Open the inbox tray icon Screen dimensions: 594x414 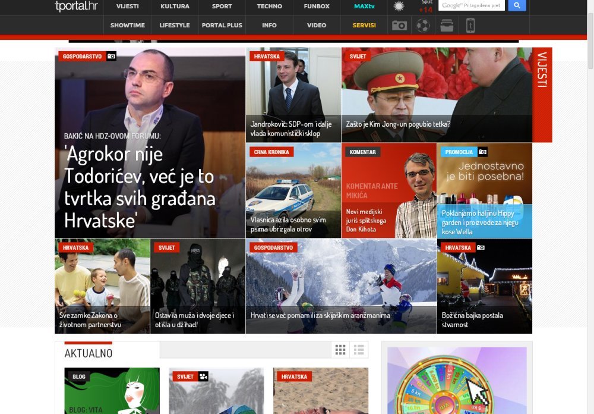pyautogui.click(x=447, y=26)
